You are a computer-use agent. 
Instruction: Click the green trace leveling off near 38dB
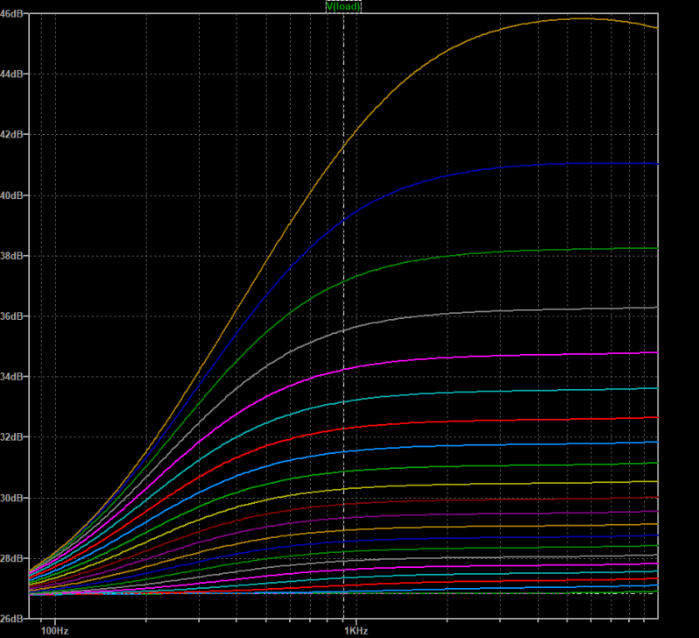point(526,251)
